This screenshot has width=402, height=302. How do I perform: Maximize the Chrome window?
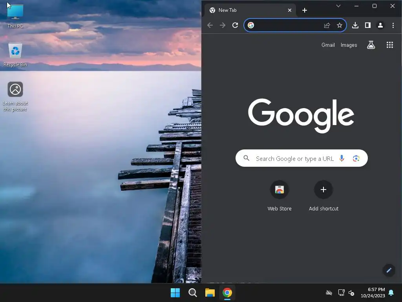374,6
